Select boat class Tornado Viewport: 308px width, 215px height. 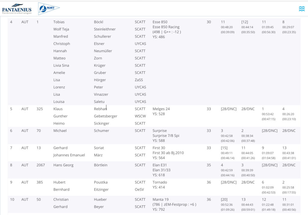pyautogui.click(x=160, y=182)
